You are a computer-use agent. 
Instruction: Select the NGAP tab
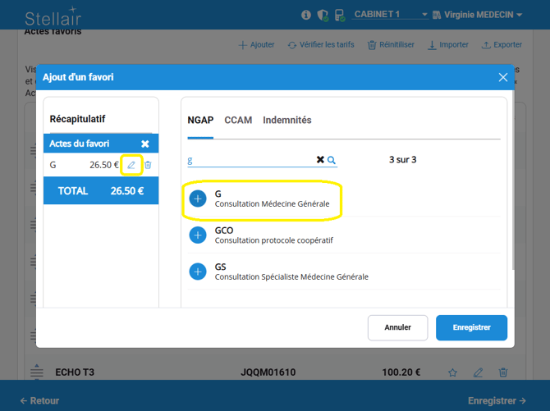coord(200,120)
